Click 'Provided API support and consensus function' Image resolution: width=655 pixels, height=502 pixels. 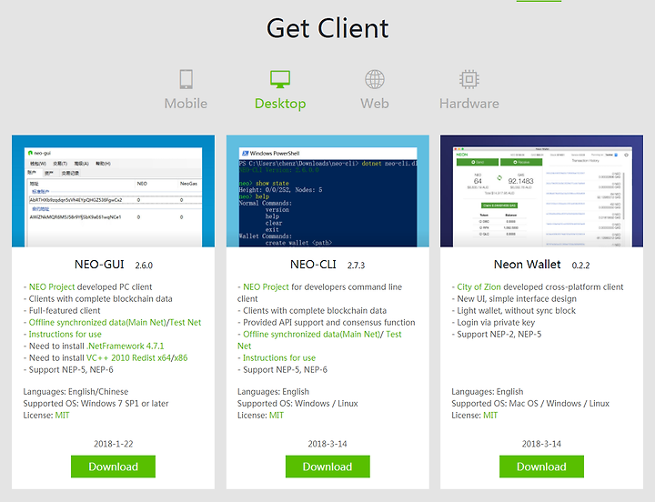click(x=329, y=323)
